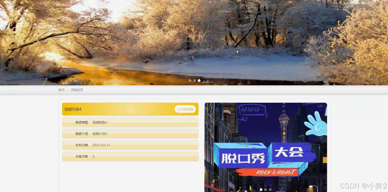
Task: Click the 详情信息 breadcrumb item
Action: click(x=77, y=90)
